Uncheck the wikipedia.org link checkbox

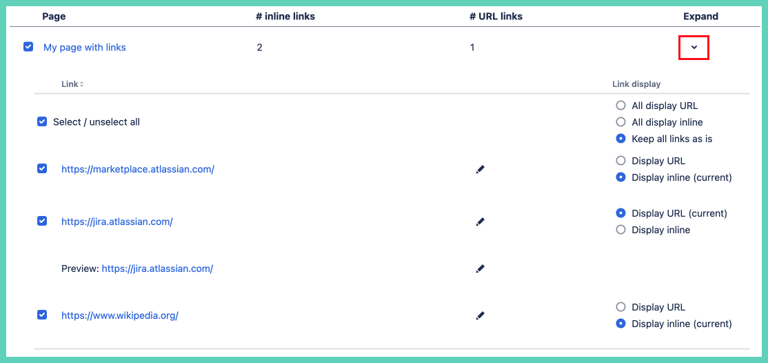click(x=42, y=315)
